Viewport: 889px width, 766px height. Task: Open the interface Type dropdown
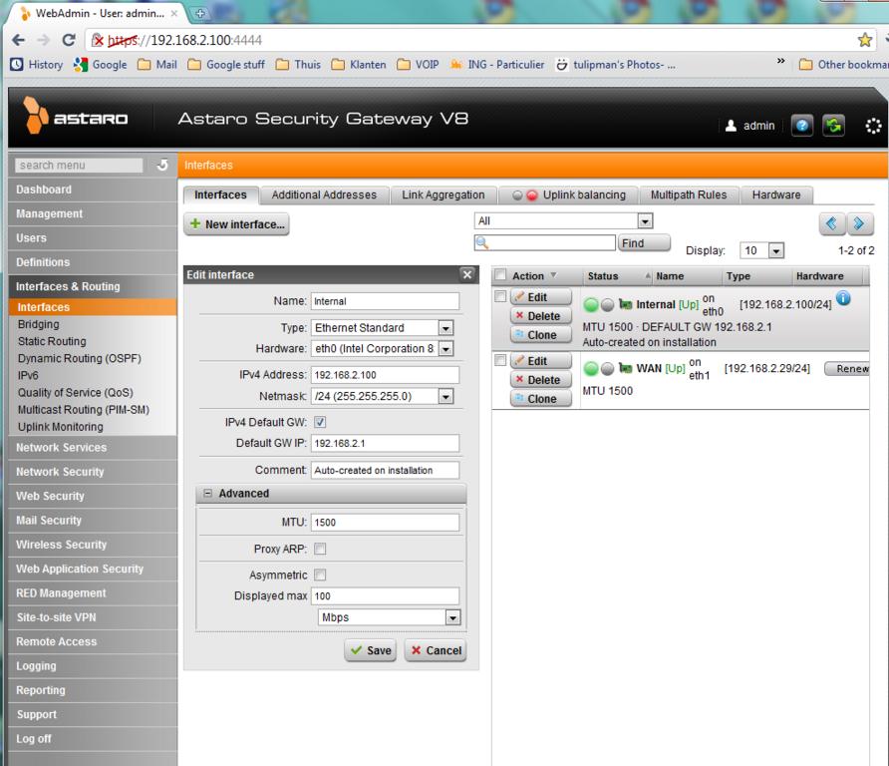(445, 327)
